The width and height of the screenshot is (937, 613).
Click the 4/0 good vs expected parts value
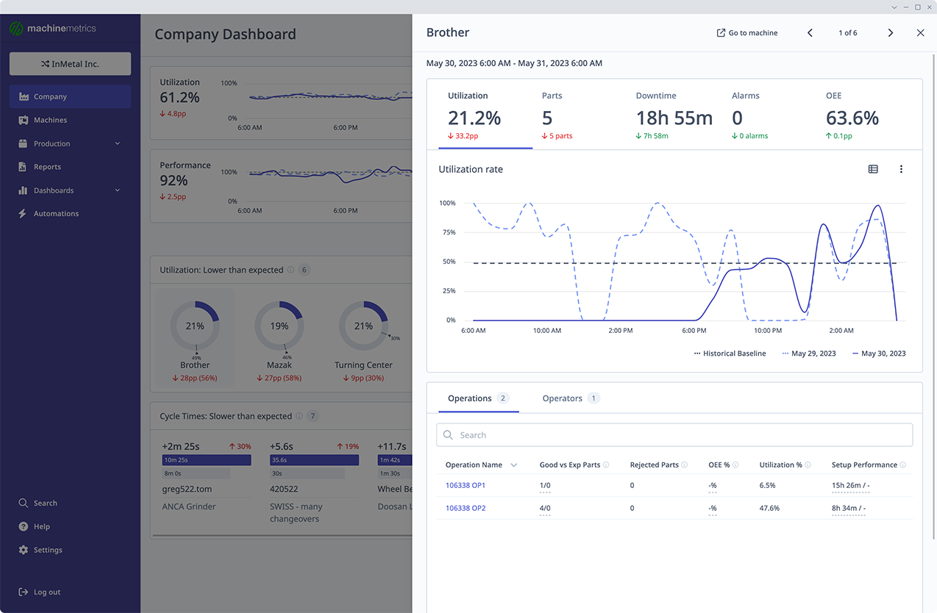(x=545, y=508)
